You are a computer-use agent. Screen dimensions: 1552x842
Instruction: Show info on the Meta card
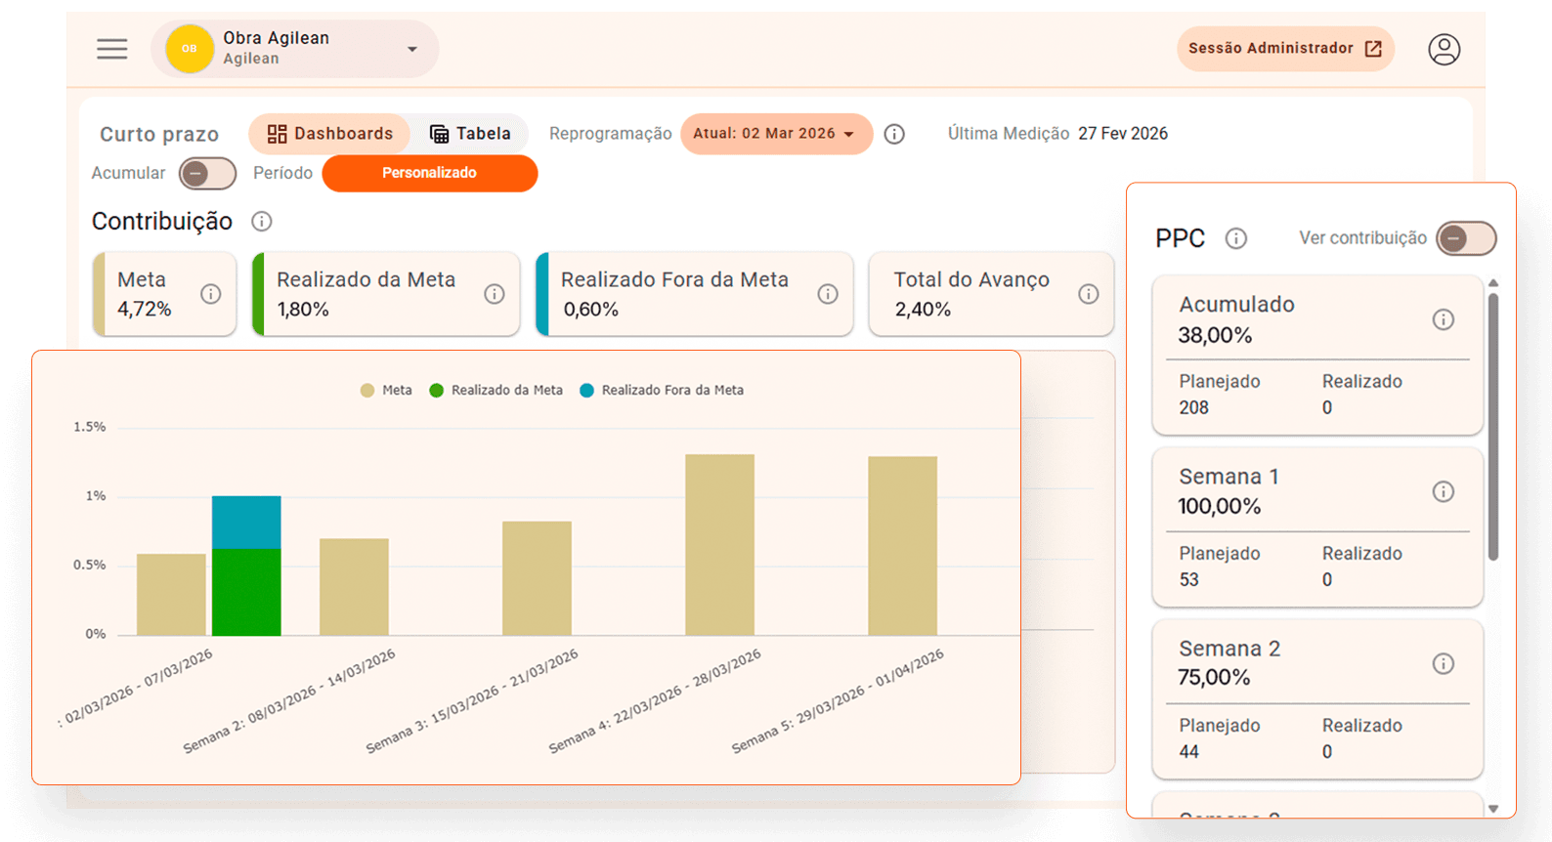click(x=210, y=294)
